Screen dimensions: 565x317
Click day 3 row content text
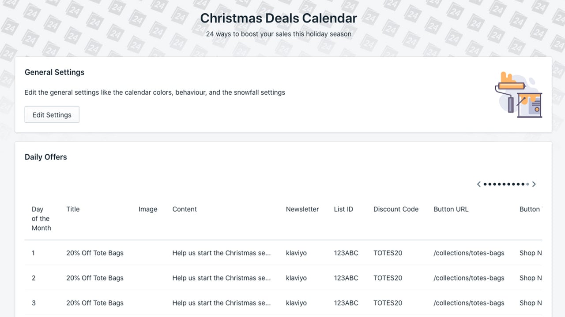222,303
